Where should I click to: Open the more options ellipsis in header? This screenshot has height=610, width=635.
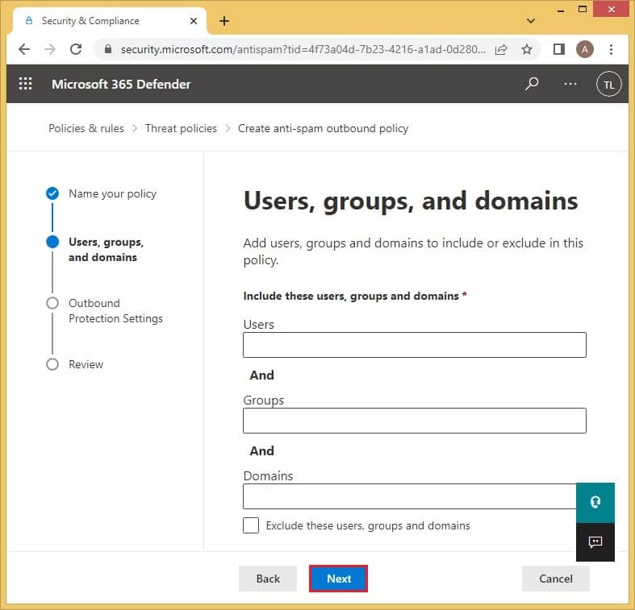click(x=570, y=84)
